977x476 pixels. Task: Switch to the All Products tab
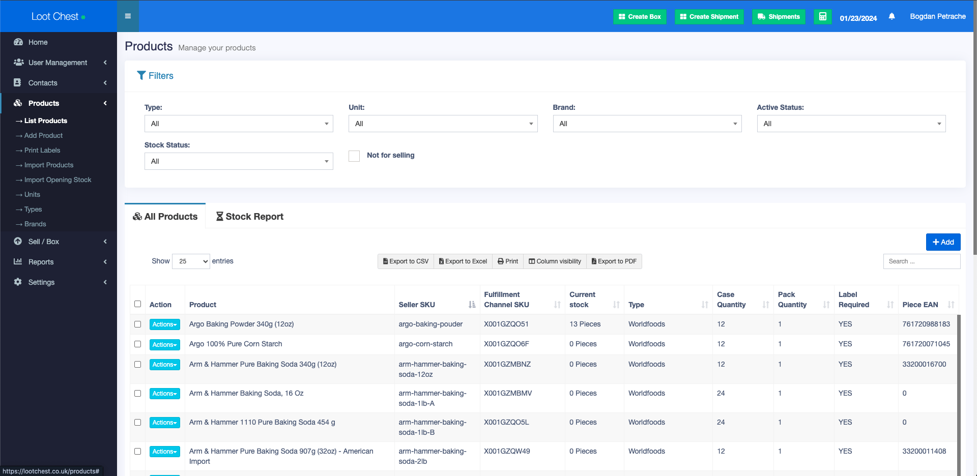point(165,216)
